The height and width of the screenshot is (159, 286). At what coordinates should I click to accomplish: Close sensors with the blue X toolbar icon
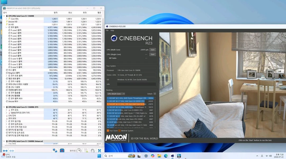pos(99,151)
